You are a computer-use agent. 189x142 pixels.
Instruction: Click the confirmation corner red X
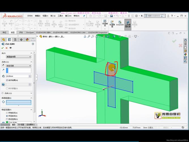pyautogui.click(x=180, y=45)
